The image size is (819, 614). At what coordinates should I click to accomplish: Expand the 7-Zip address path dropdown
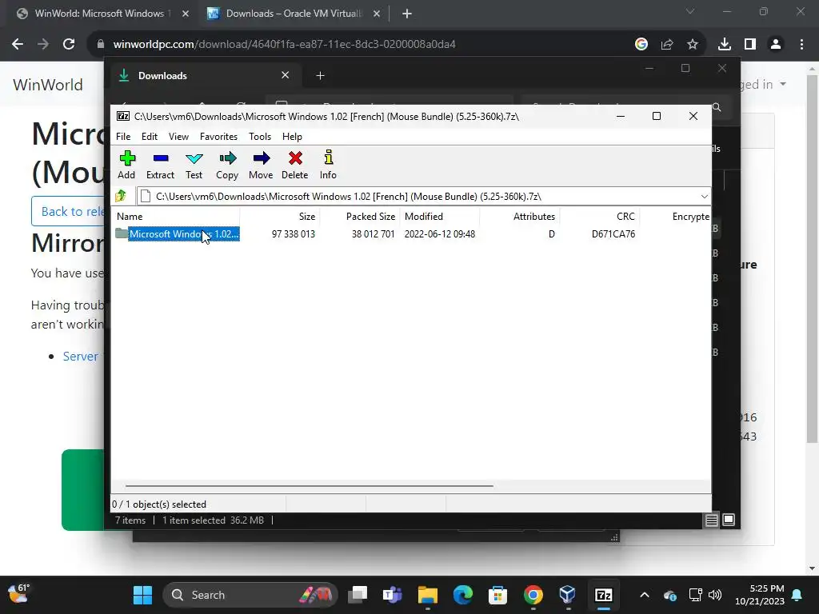[704, 197]
